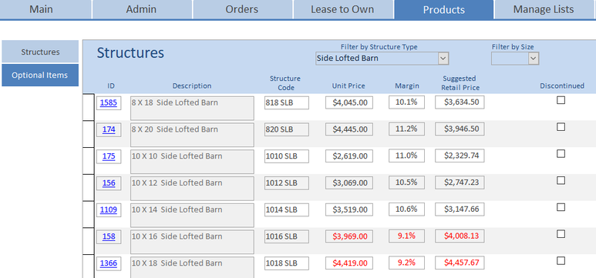
Task: Open the Filter by Size dropdown arrow
Action: tap(534, 59)
